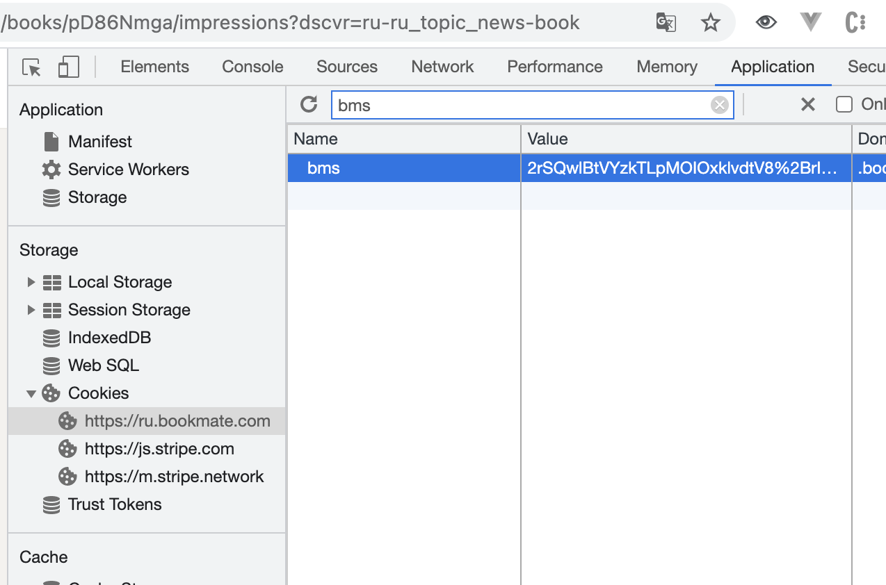The image size is (886, 585).
Task: Collapse the Cookies tree section
Action: tap(31, 393)
